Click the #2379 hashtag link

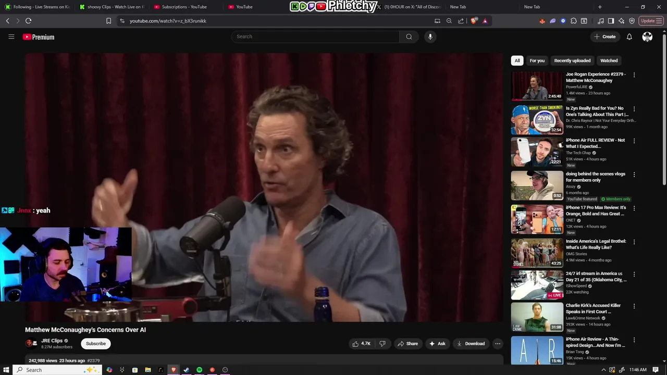click(93, 360)
